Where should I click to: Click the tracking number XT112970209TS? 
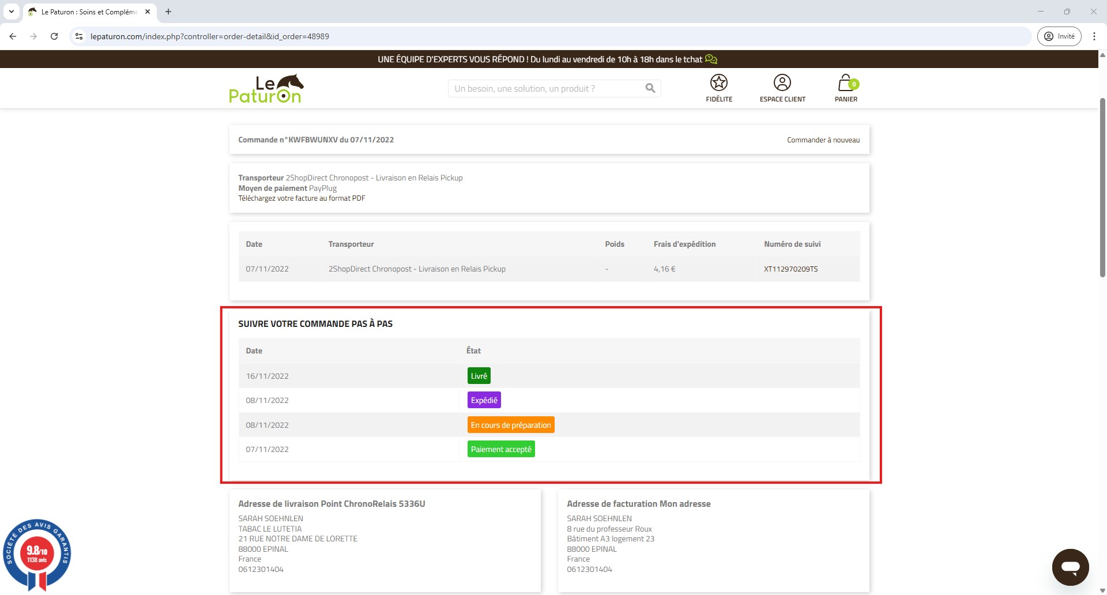point(790,269)
